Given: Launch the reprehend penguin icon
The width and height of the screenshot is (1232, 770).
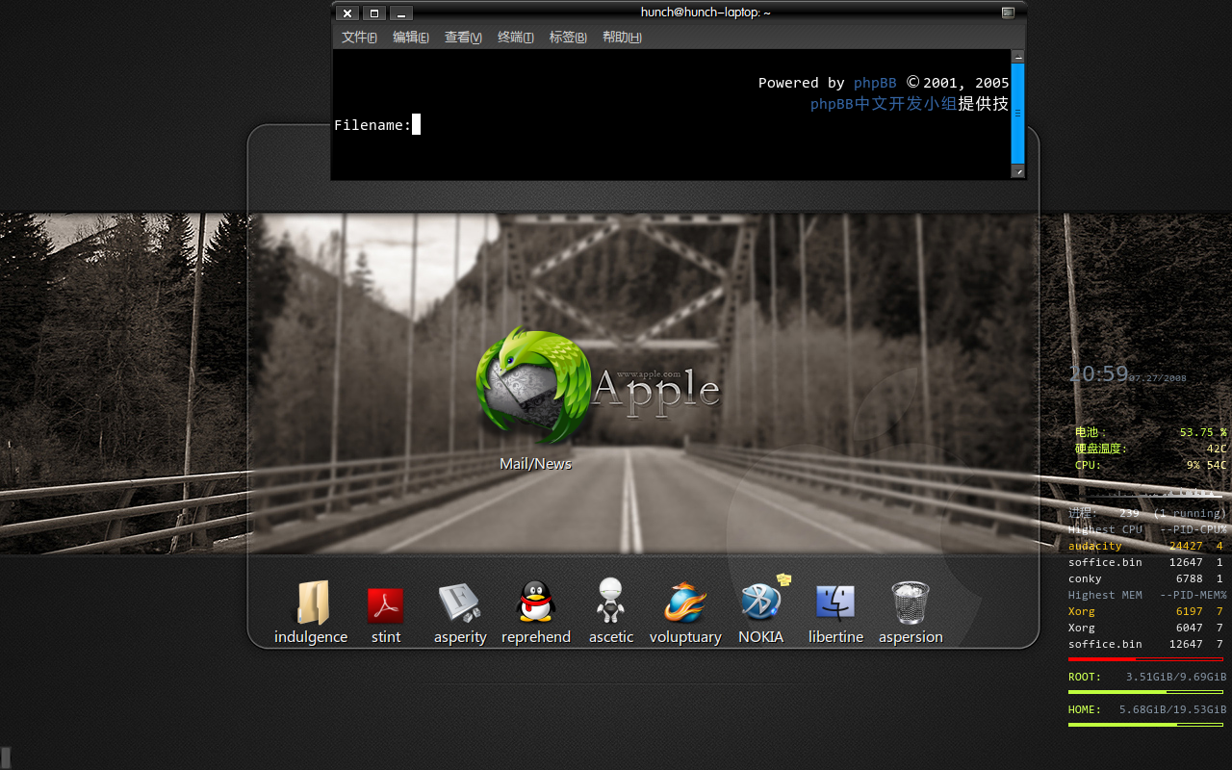Looking at the screenshot, I should click(x=536, y=603).
